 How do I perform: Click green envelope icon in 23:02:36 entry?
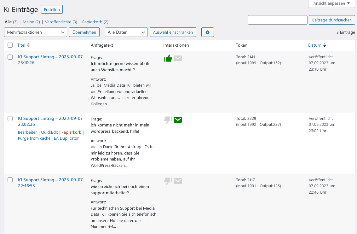pos(178,120)
